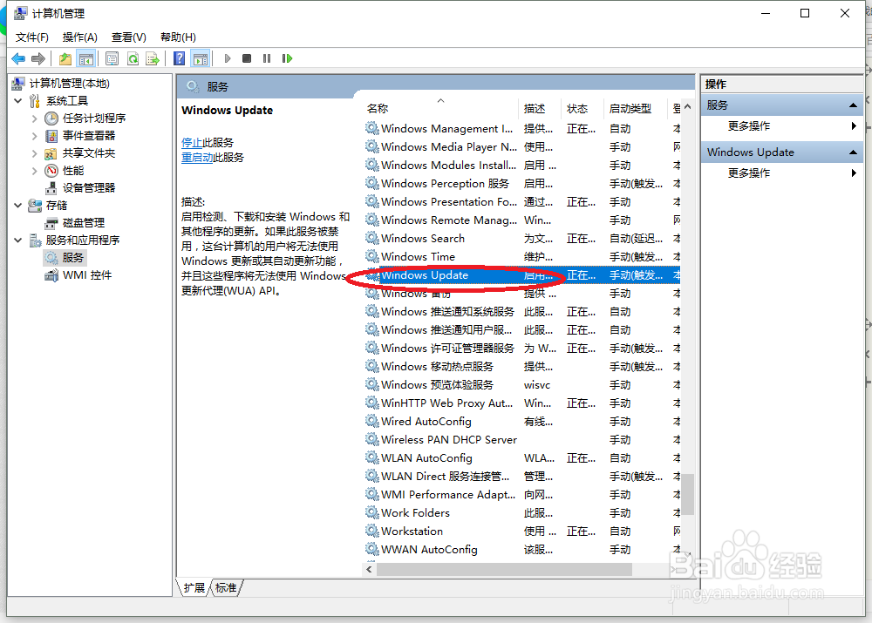Select the Event Viewer (事件查看器) node
872x623 pixels.
click(x=89, y=136)
